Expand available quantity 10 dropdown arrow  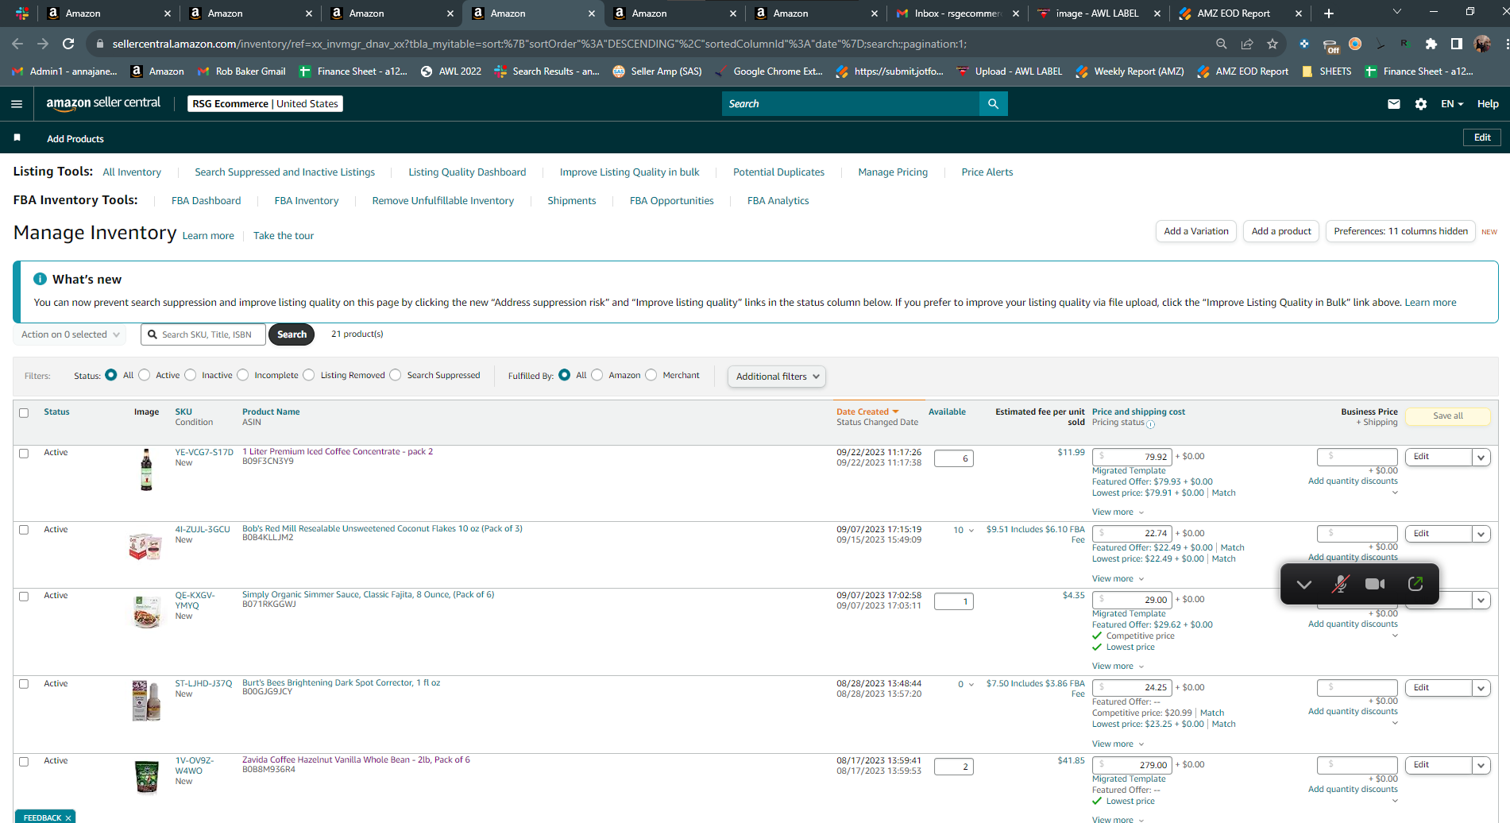[971, 531]
